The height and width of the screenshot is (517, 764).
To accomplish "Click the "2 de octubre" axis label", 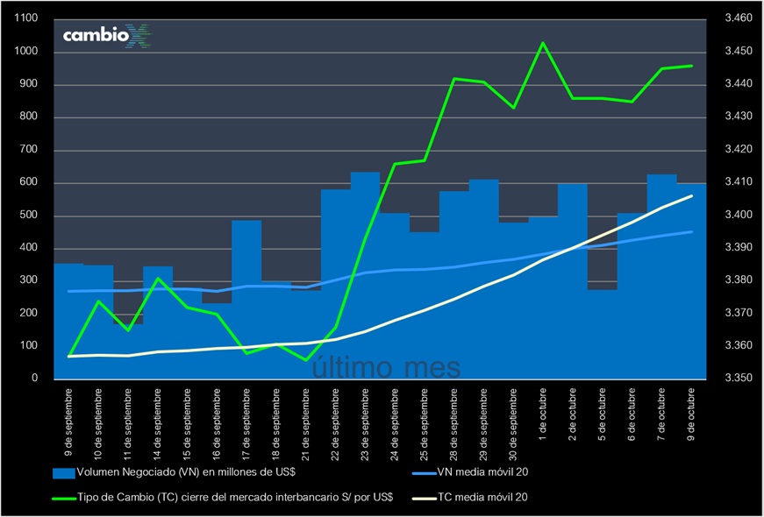I will click(574, 414).
